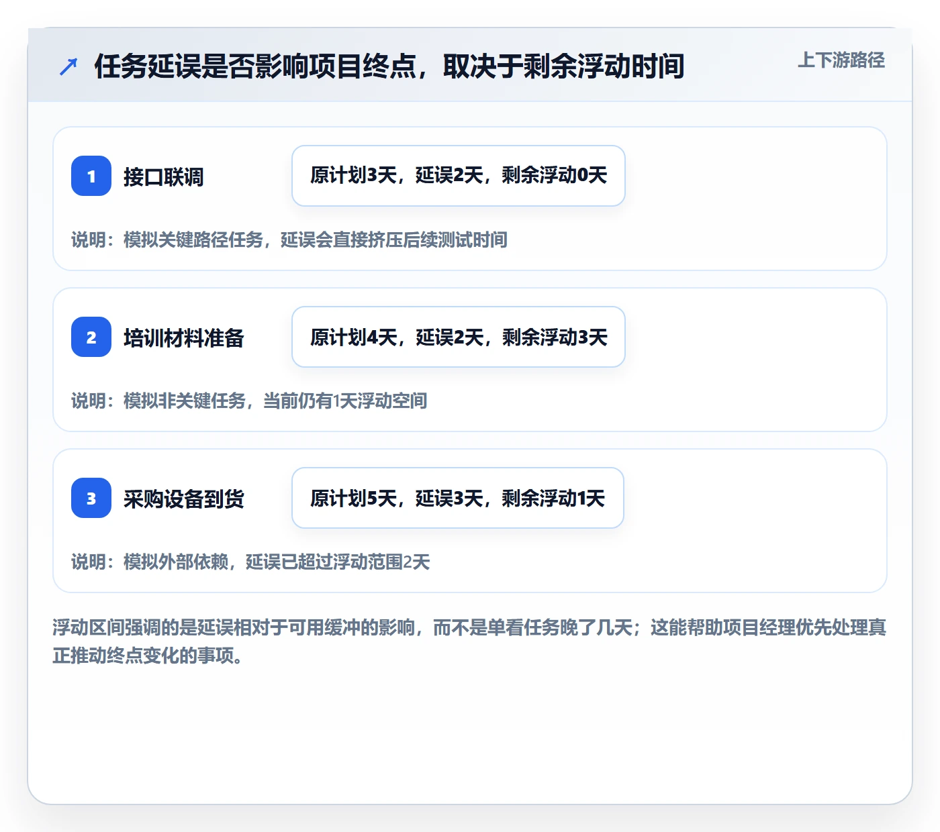This screenshot has width=940, height=832.
Task: Click the 原计划5天，延误3天，剩余浮动1天 box
Action: (x=458, y=498)
